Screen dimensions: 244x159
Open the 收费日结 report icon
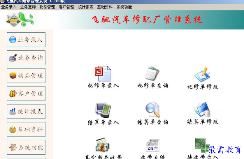153,145
